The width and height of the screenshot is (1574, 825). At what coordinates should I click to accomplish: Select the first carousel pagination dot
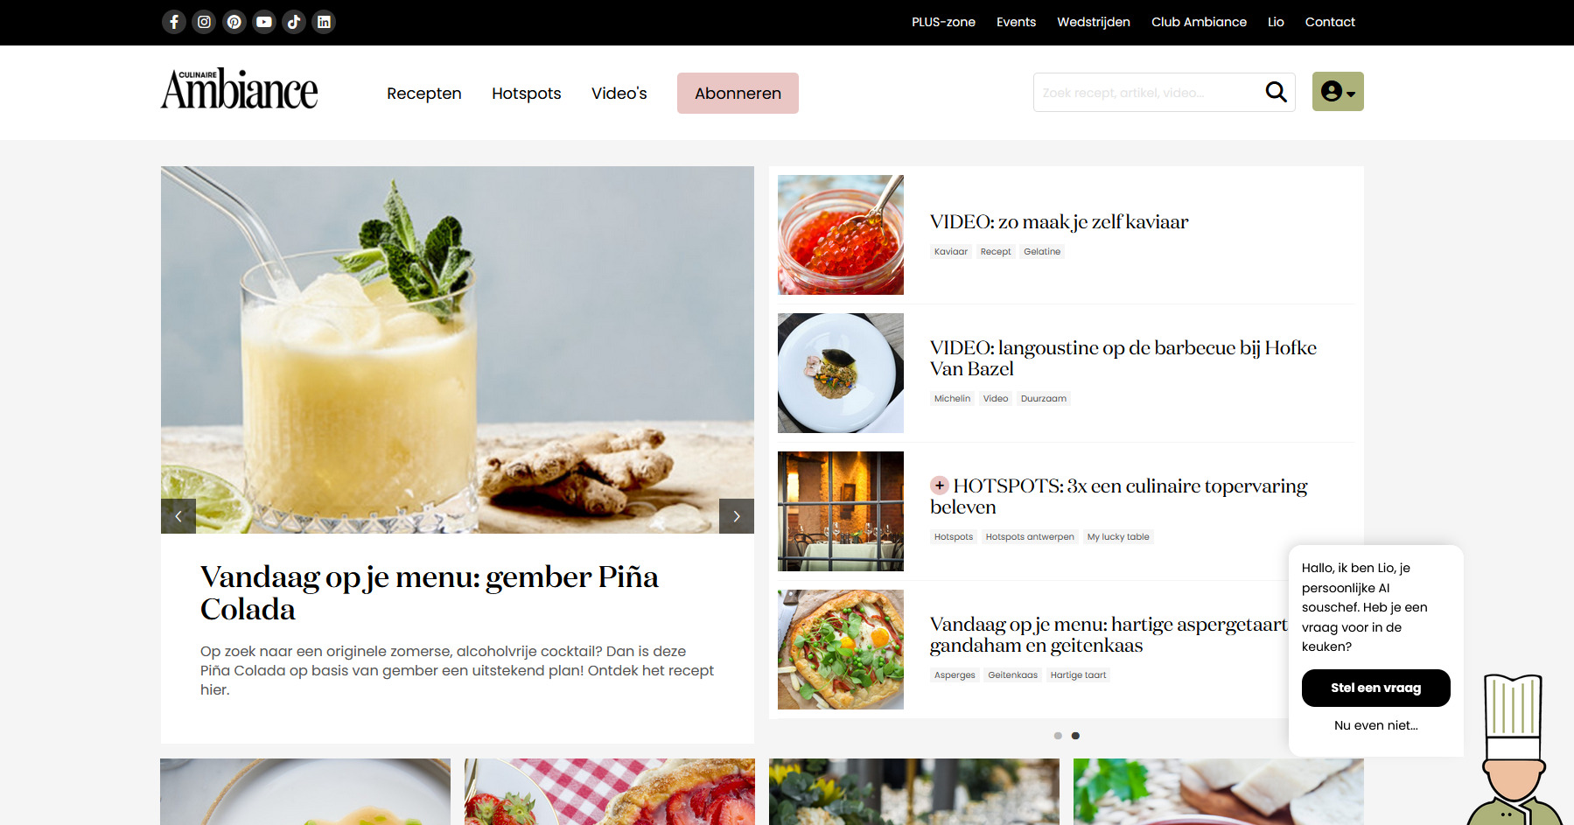click(x=1058, y=736)
